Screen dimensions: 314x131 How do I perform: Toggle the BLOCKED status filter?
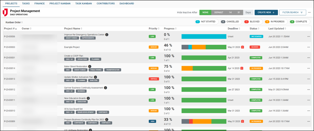(x=252, y=22)
